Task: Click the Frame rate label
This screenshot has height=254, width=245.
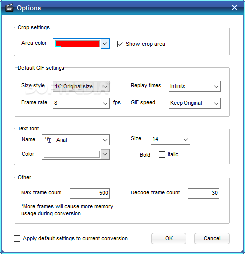Action: (34, 102)
